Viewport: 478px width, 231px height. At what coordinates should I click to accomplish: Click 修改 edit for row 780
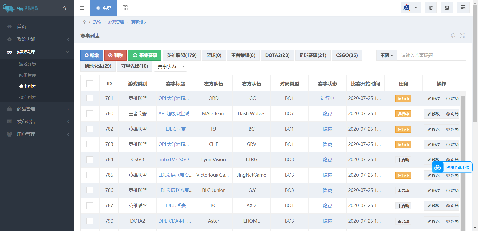[x=433, y=114]
